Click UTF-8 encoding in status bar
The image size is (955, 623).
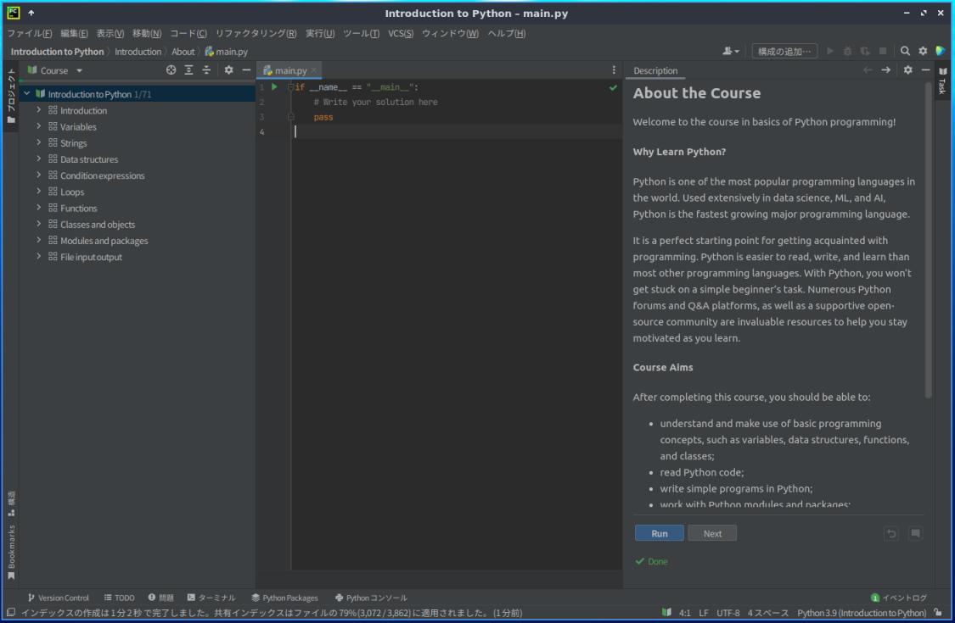click(x=727, y=613)
